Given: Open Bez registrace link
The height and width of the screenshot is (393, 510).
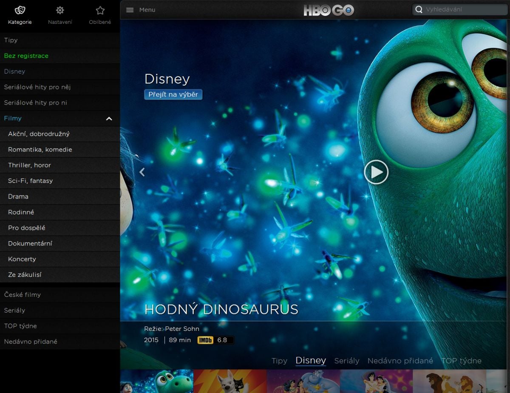Looking at the screenshot, I should click(26, 56).
